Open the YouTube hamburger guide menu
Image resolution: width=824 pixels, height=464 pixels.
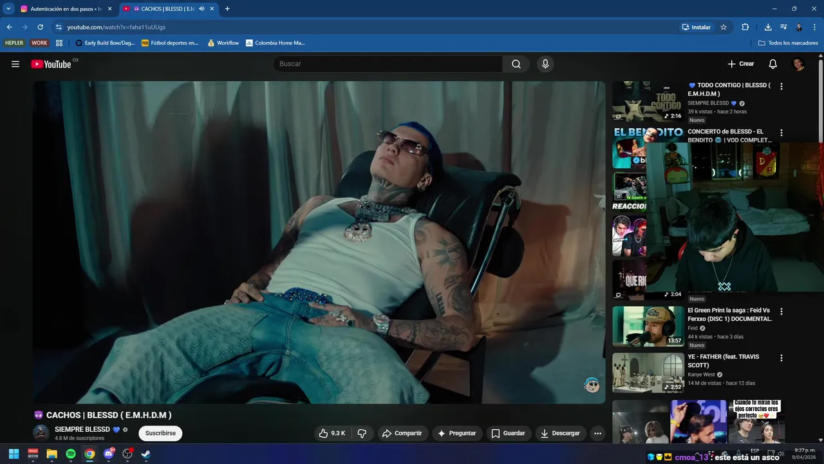click(15, 64)
